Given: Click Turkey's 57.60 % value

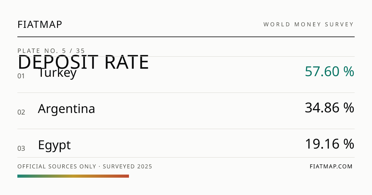Looking at the screenshot, I should (330, 71).
